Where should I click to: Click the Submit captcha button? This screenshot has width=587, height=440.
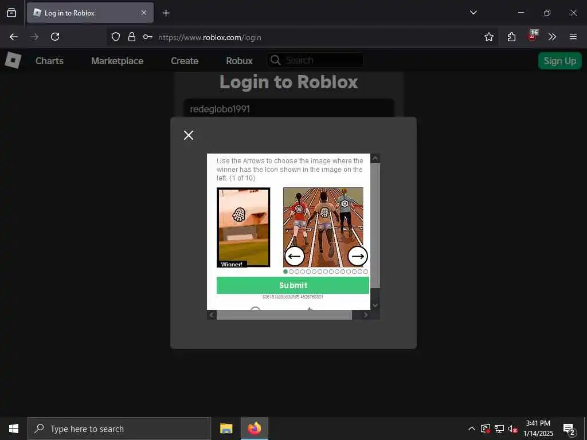tap(293, 285)
